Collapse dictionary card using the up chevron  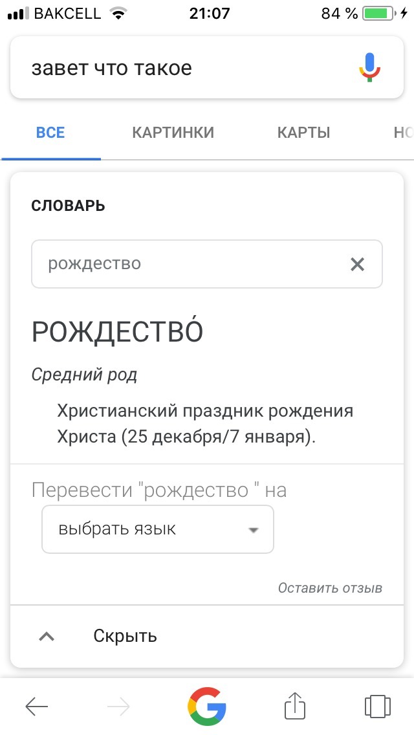[47, 637]
